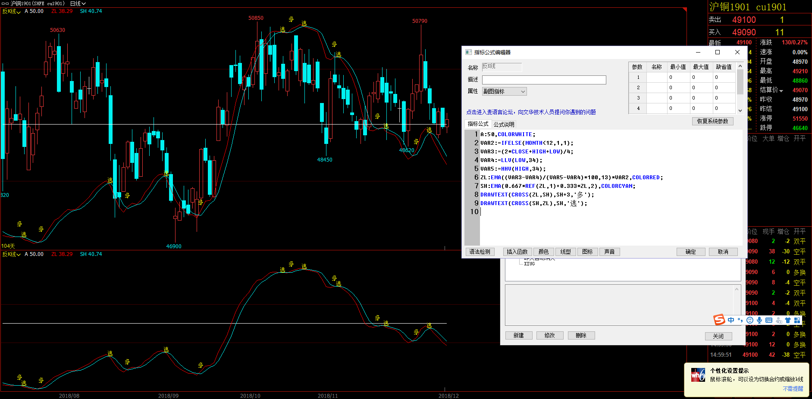812x399 pixels.
Task: Click the 语法检测 button
Action: (480, 252)
